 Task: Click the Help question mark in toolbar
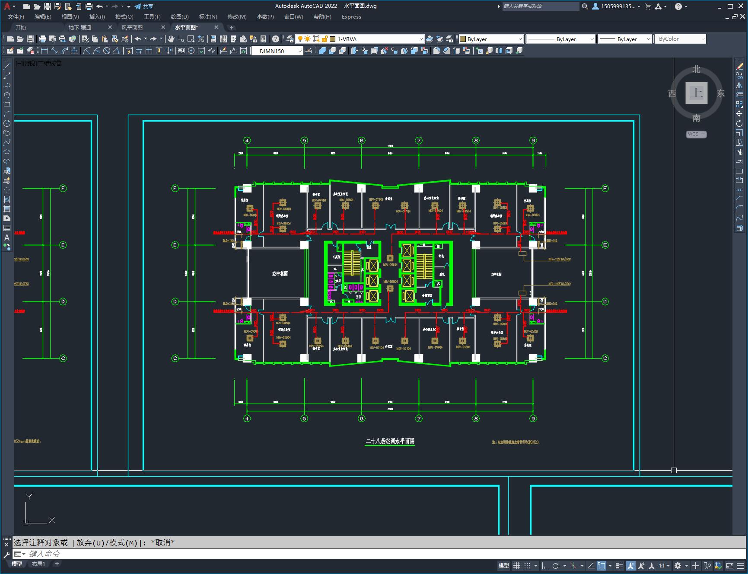coord(276,39)
